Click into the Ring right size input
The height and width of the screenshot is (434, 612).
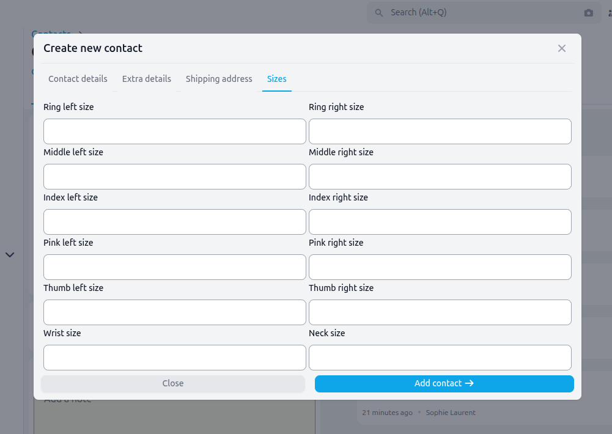[440, 131]
